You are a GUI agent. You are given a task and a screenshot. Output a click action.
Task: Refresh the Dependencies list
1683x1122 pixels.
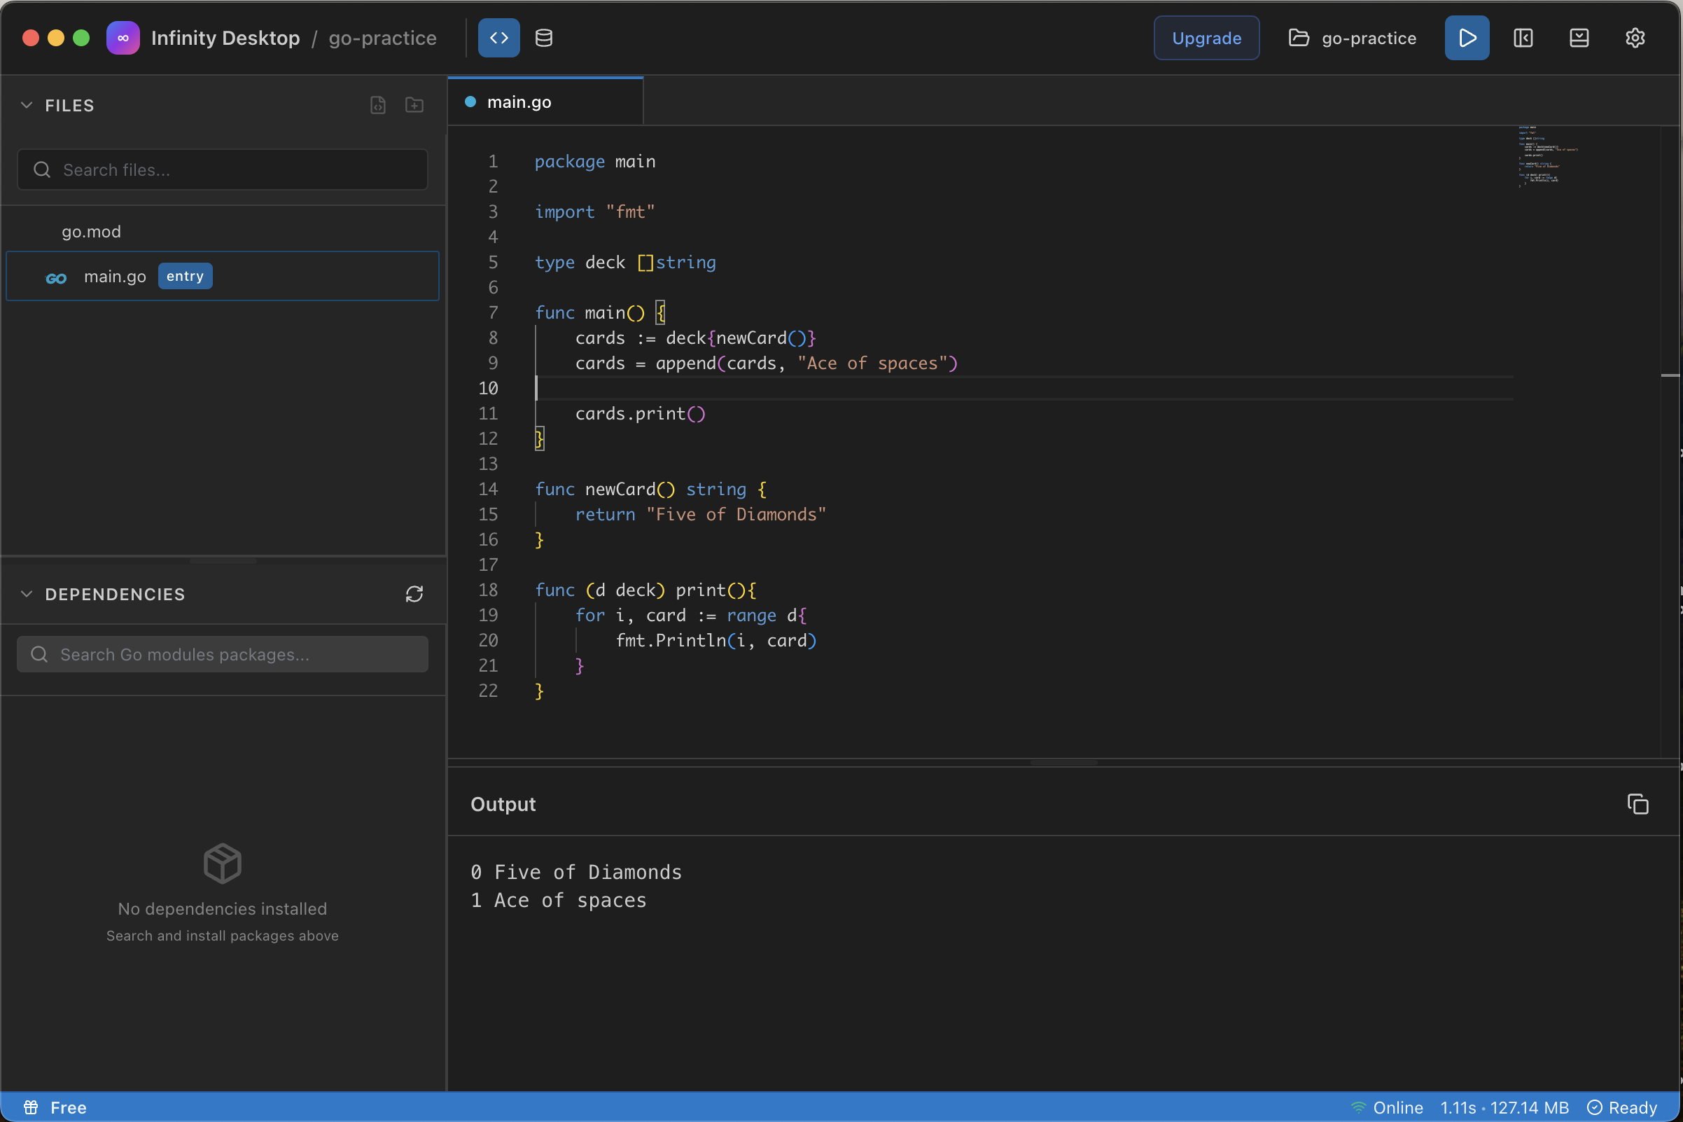(415, 594)
